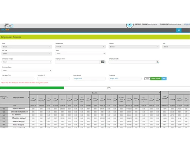This screenshot has height=142, width=190.
Task: Click the green loading progress bar
Action: pos(32,88)
